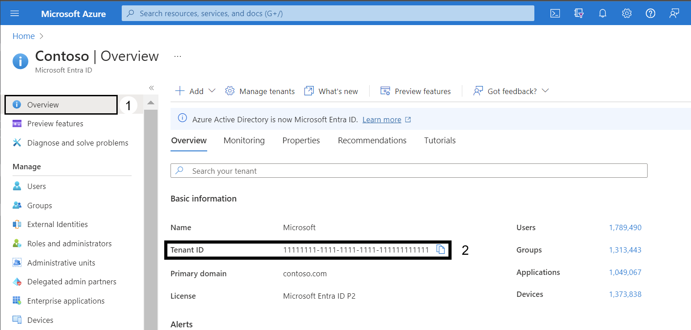
Task: Click the Name value Microsoft
Action: 299,227
